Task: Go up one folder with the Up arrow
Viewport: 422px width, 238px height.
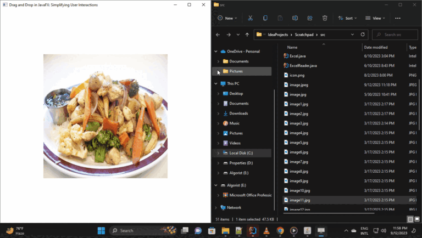Action: (x=247, y=35)
